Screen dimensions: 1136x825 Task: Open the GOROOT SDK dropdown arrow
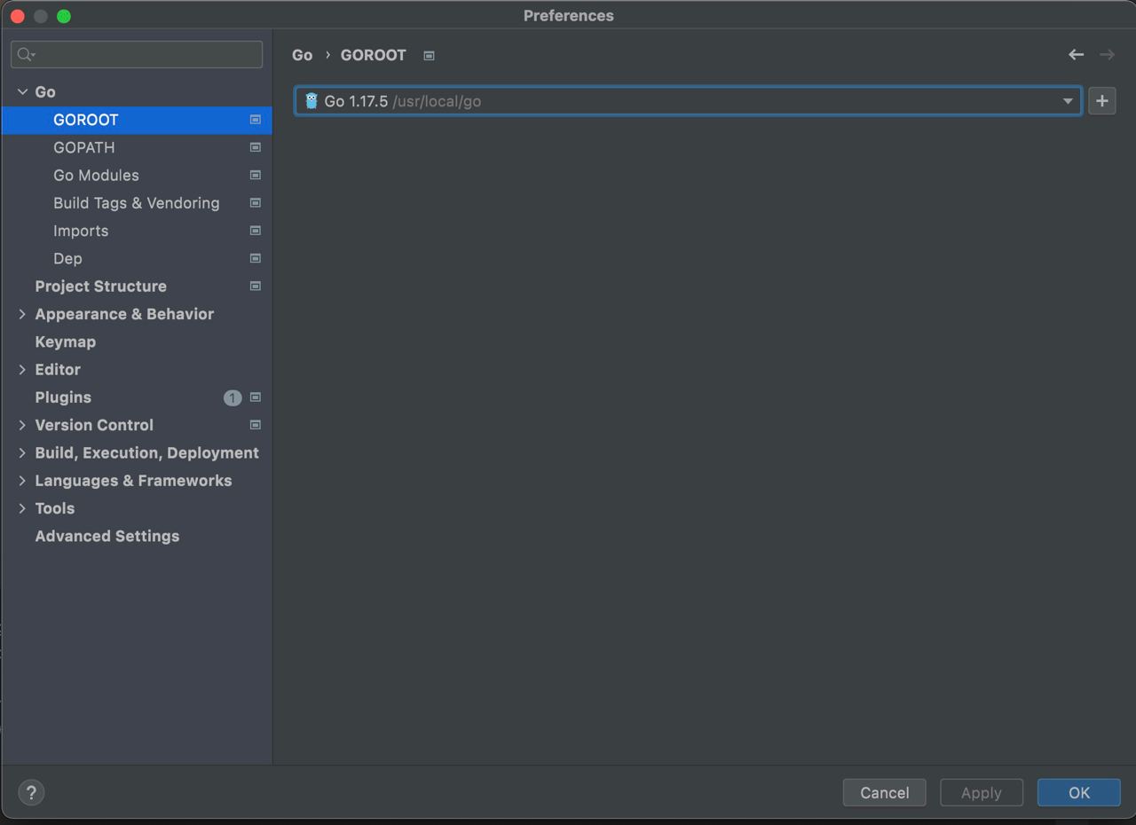(1068, 101)
